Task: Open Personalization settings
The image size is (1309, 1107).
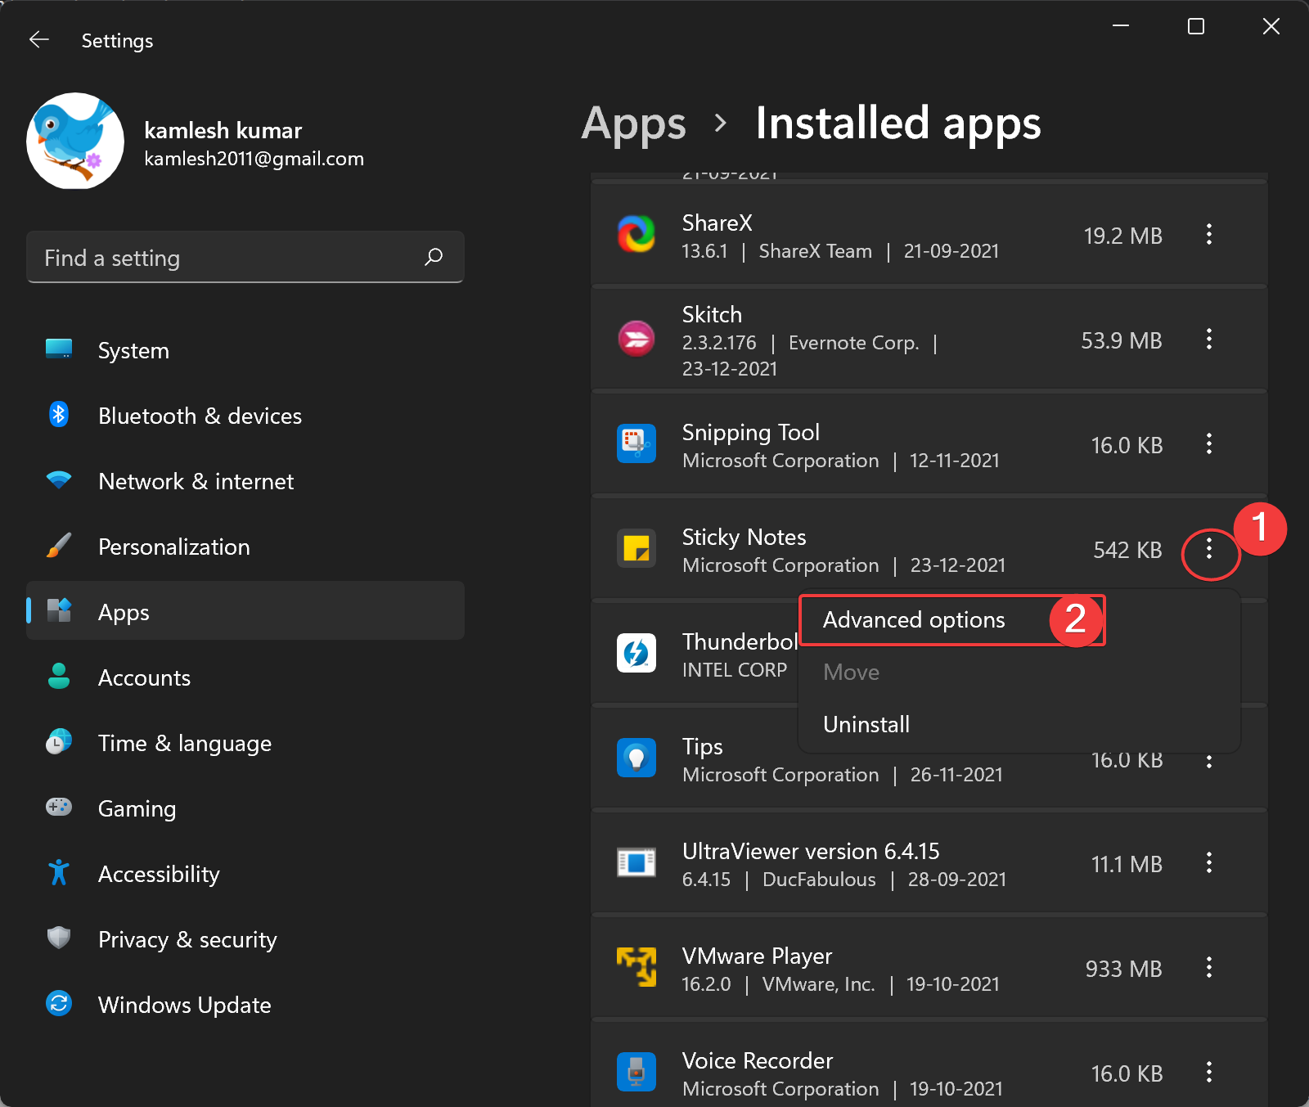Action: (x=245, y=547)
